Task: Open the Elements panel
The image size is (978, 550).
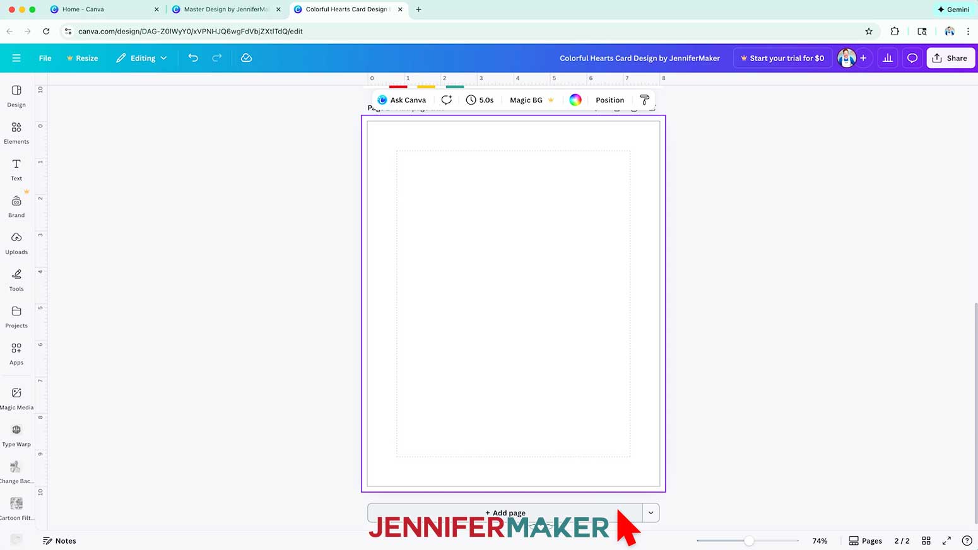Action: click(16, 133)
